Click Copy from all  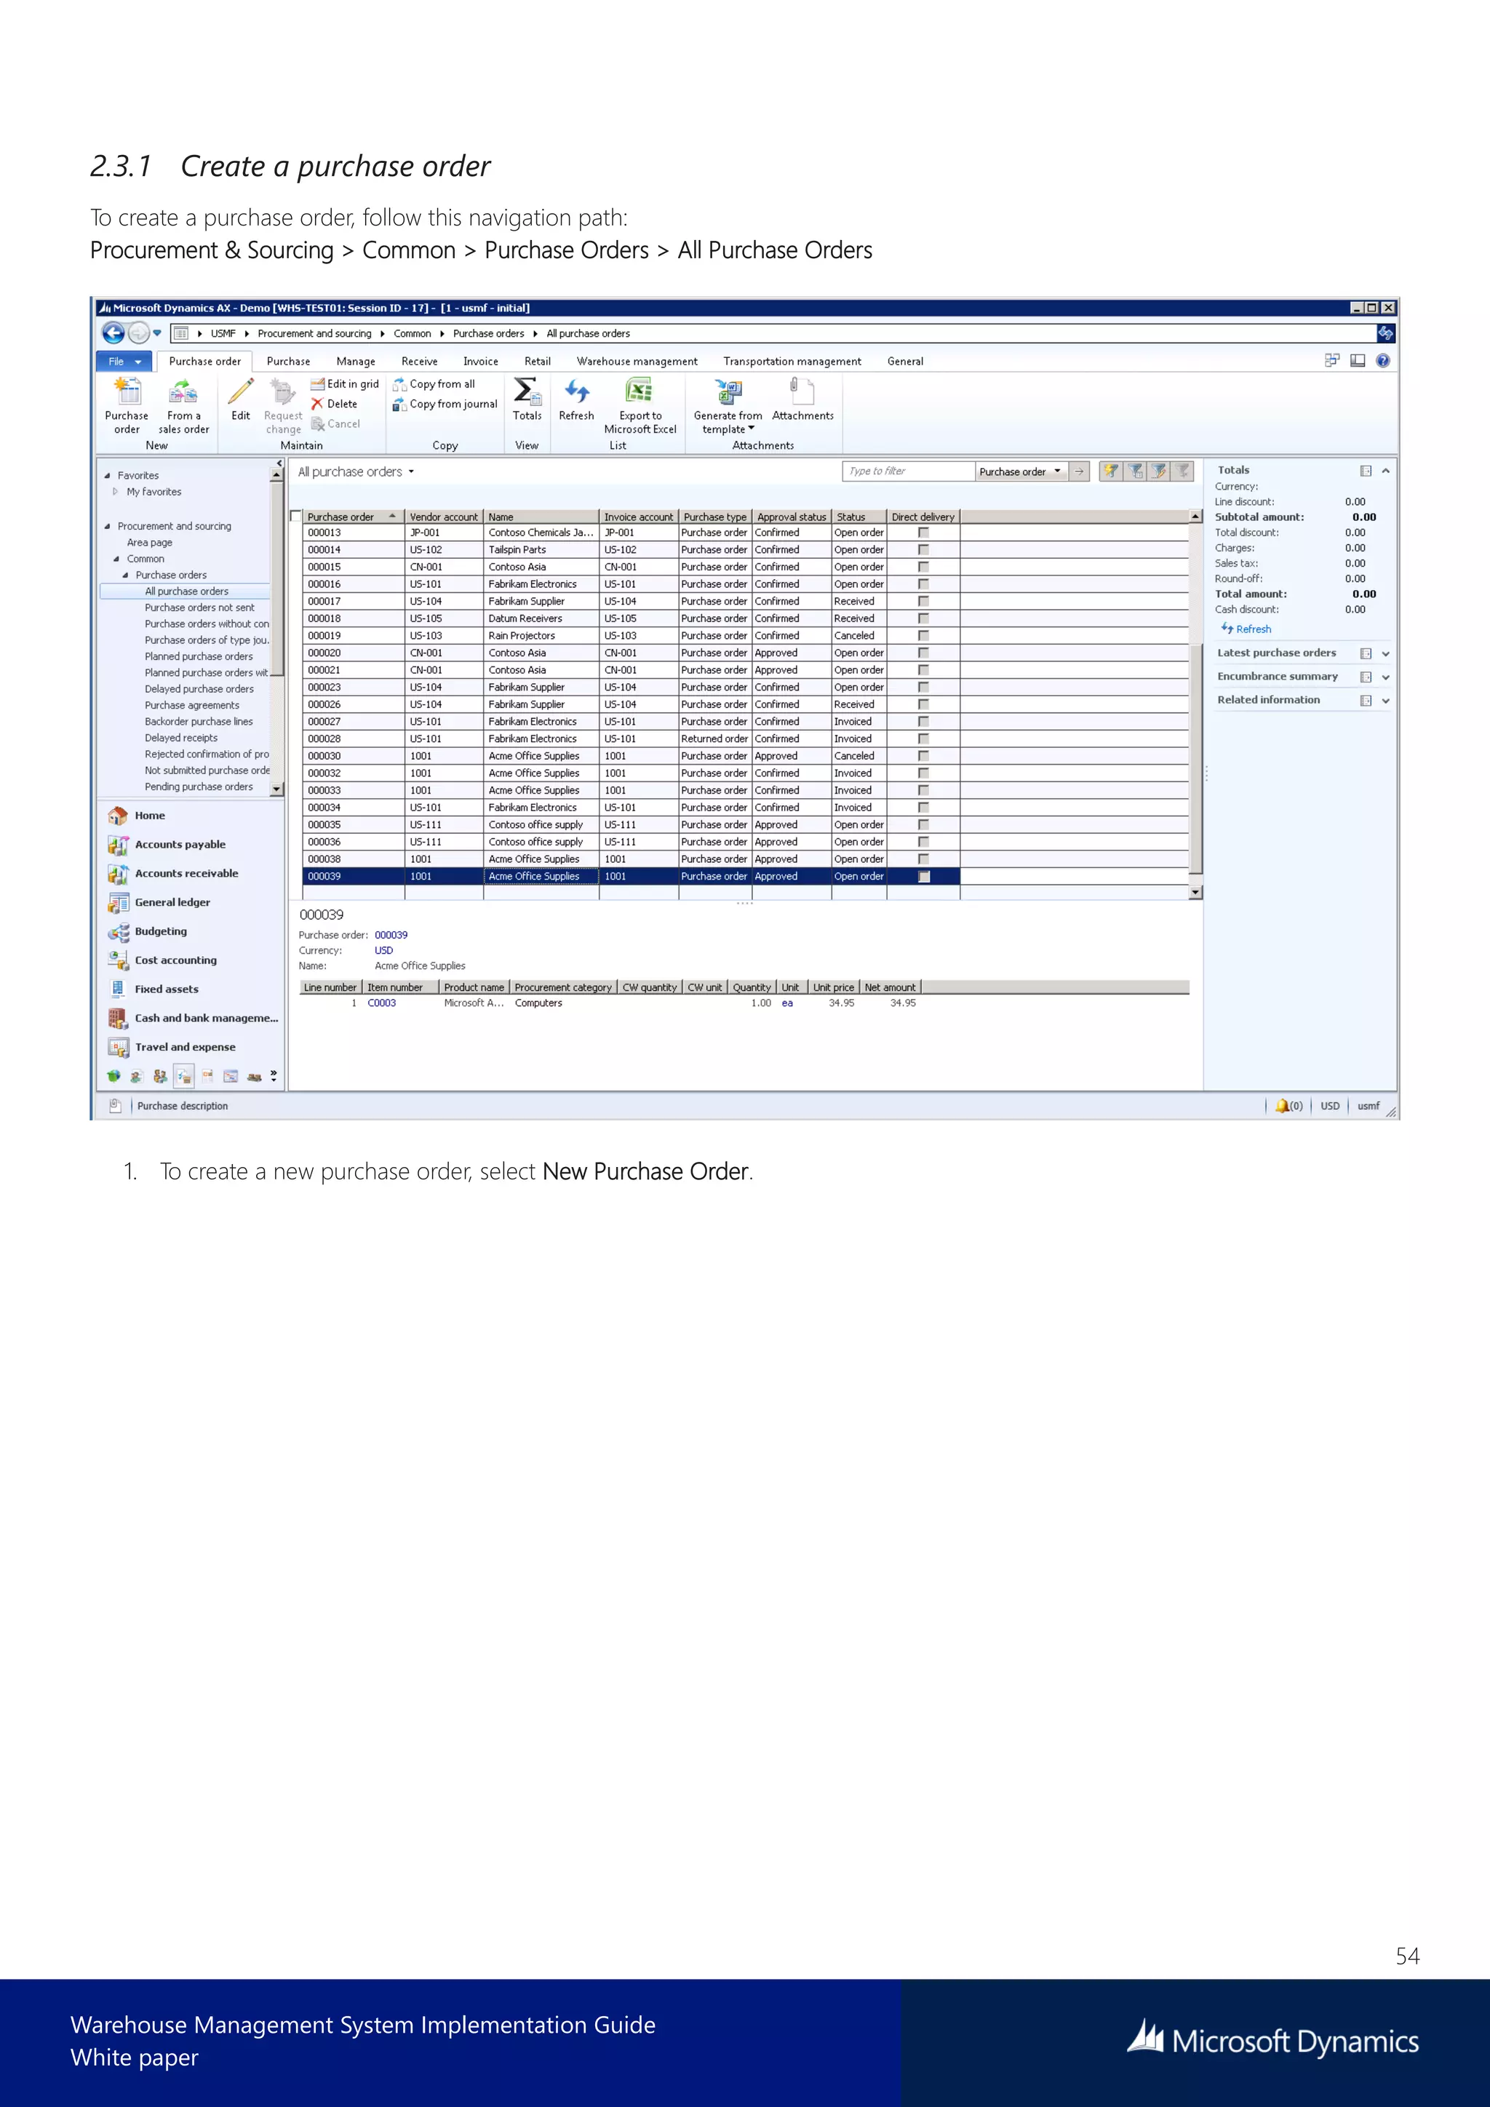click(434, 383)
